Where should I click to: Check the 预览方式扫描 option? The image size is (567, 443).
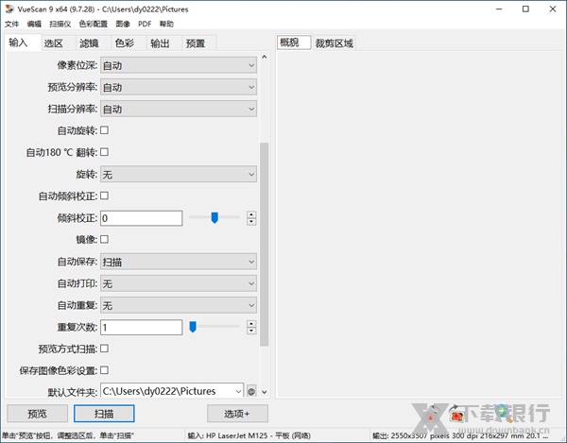104,349
